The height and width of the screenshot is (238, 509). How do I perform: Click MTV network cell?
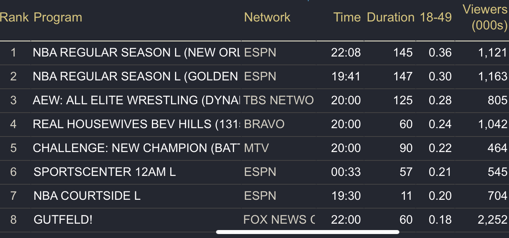(x=256, y=148)
